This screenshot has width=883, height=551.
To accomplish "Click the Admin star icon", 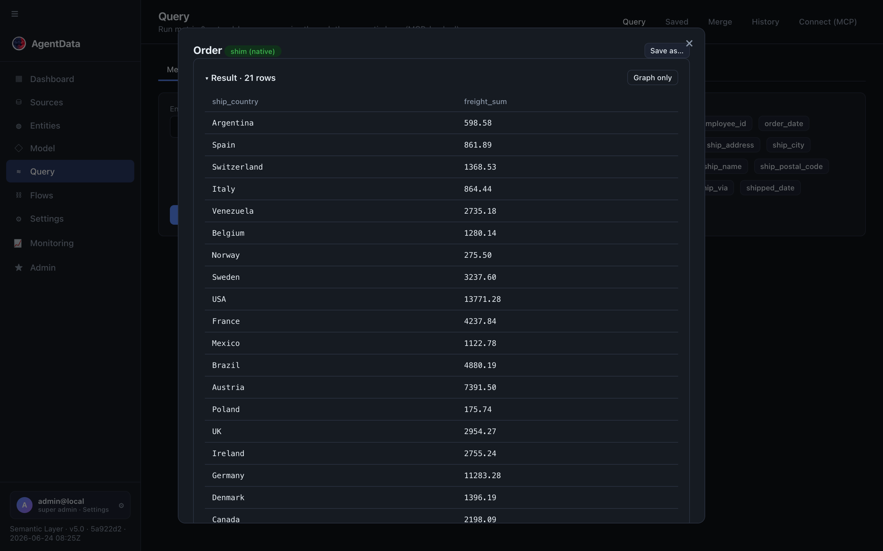I will pyautogui.click(x=19, y=267).
